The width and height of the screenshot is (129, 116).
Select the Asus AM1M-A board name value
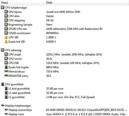point(87,114)
